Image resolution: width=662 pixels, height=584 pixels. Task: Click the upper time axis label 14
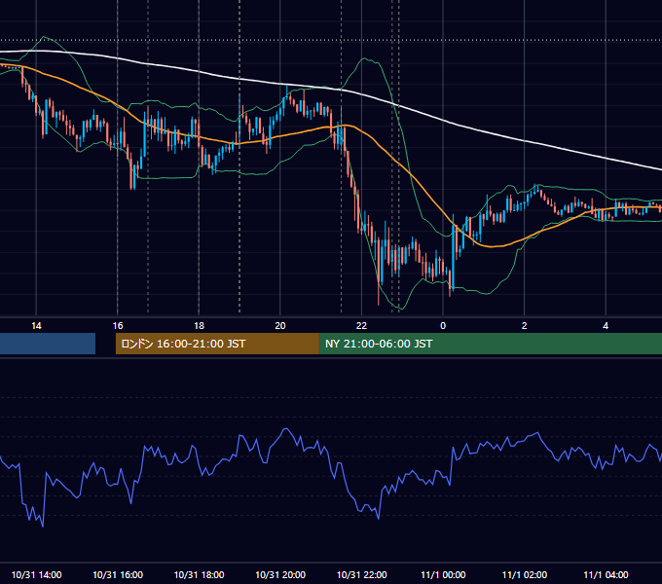[36, 326]
